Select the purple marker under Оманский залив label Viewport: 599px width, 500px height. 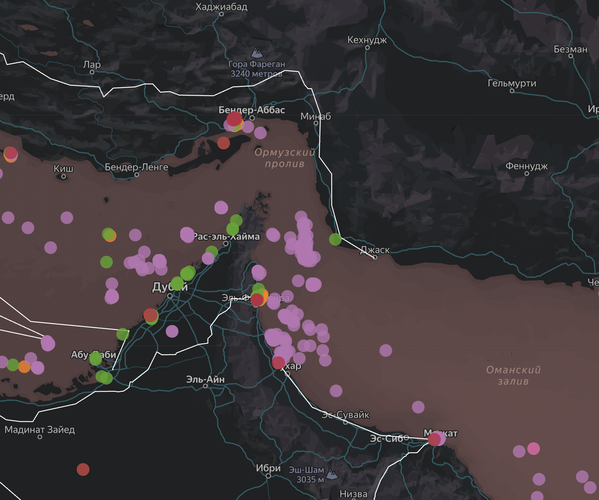pos(418,407)
